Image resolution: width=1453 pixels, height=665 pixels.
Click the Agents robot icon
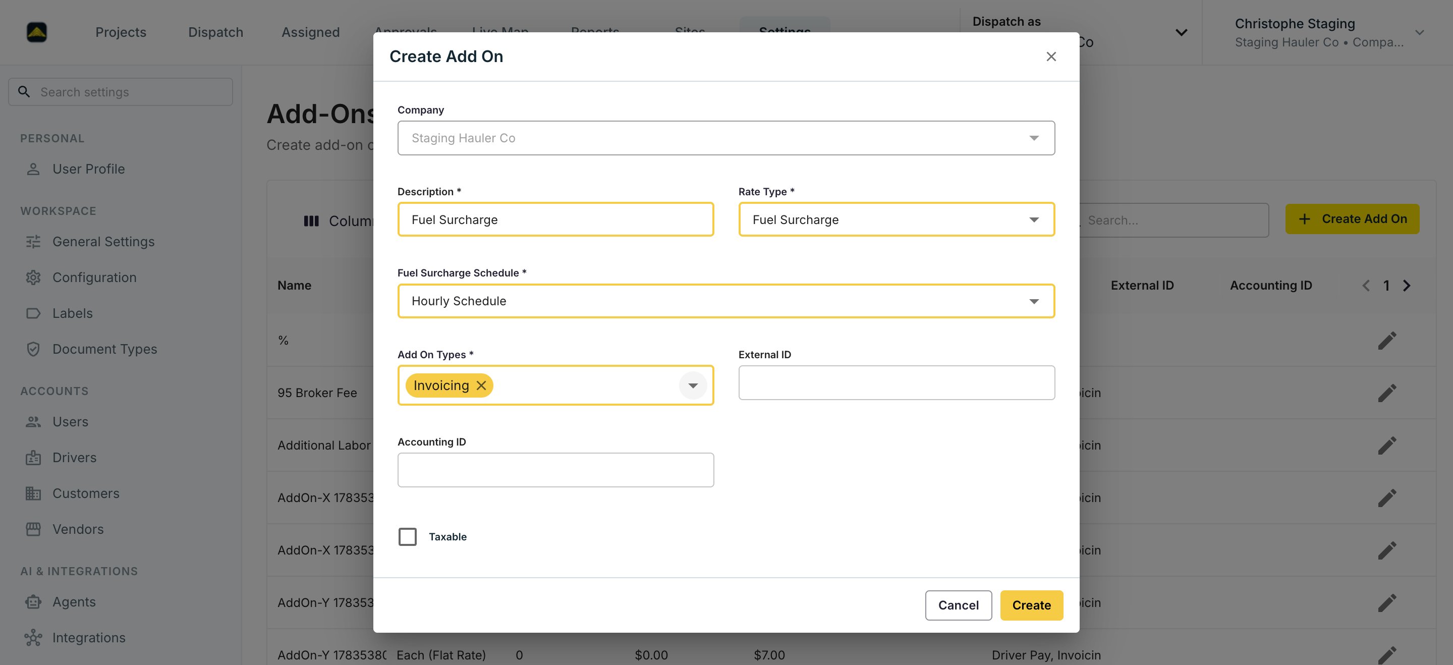pyautogui.click(x=33, y=602)
